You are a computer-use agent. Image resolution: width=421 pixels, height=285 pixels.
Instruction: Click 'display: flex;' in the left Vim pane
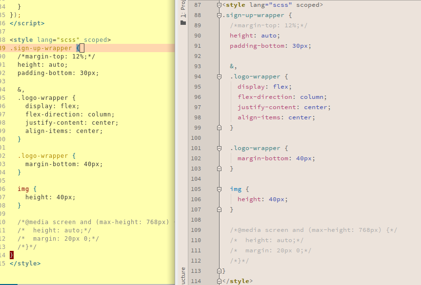[x=52, y=106]
